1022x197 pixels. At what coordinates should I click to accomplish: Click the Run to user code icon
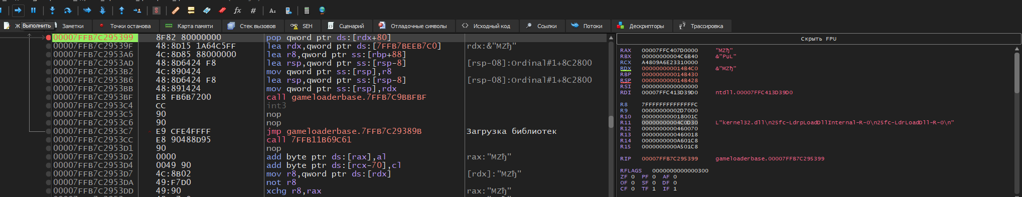tap(137, 10)
